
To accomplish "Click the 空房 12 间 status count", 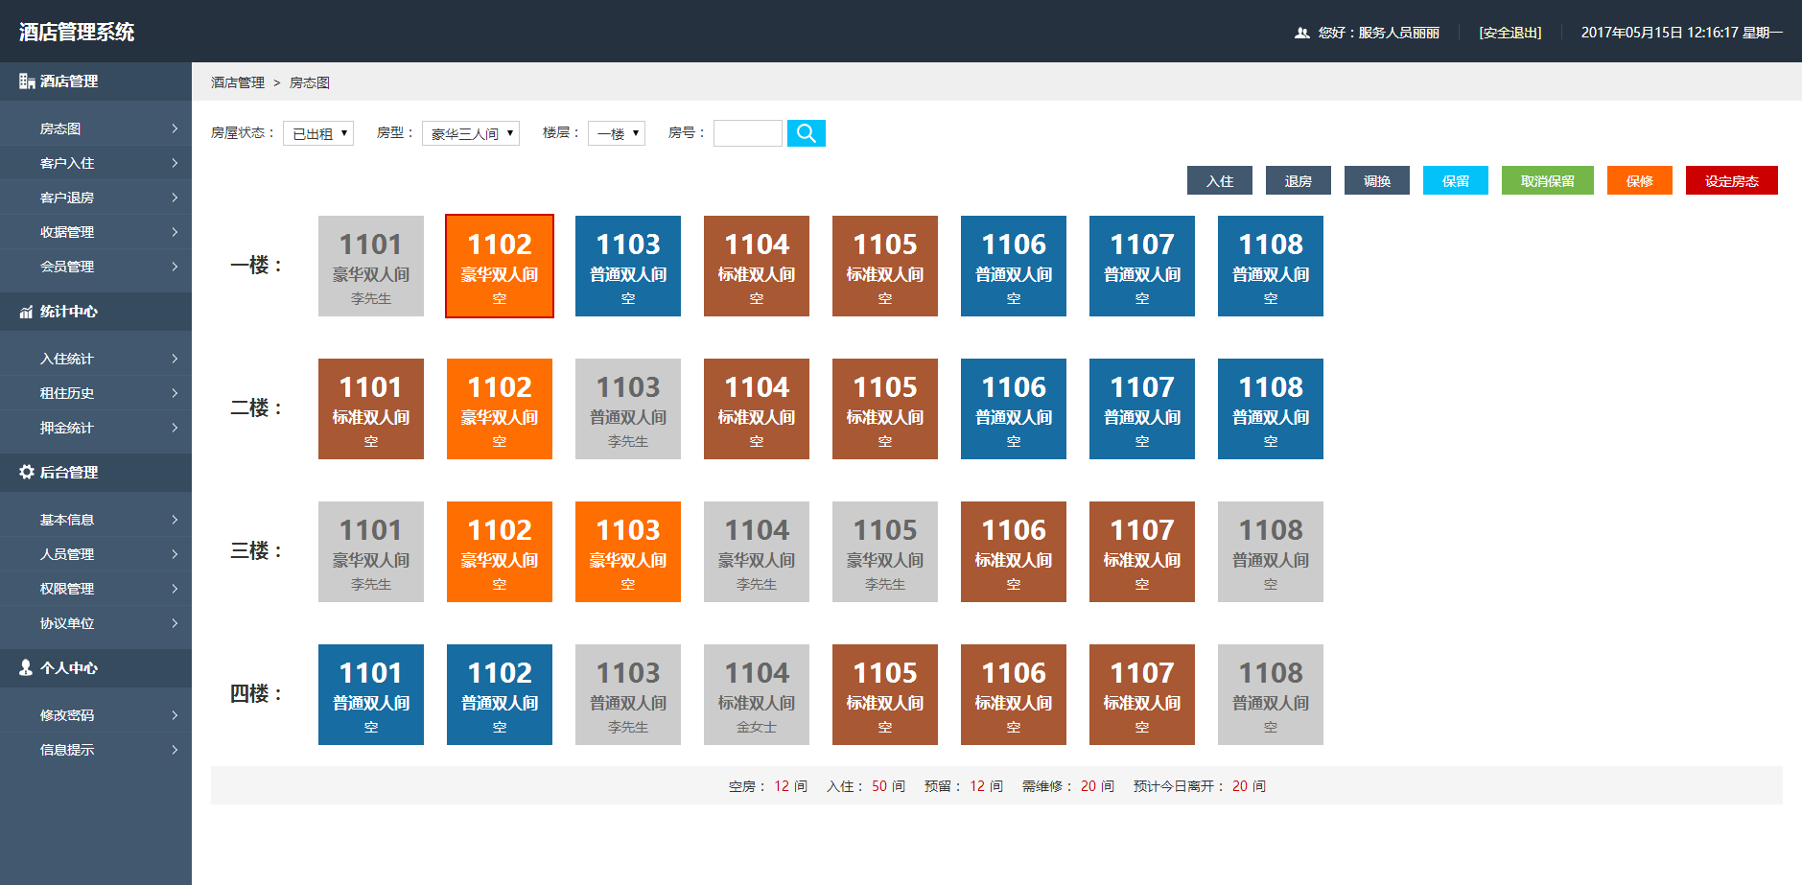I will click(x=768, y=786).
